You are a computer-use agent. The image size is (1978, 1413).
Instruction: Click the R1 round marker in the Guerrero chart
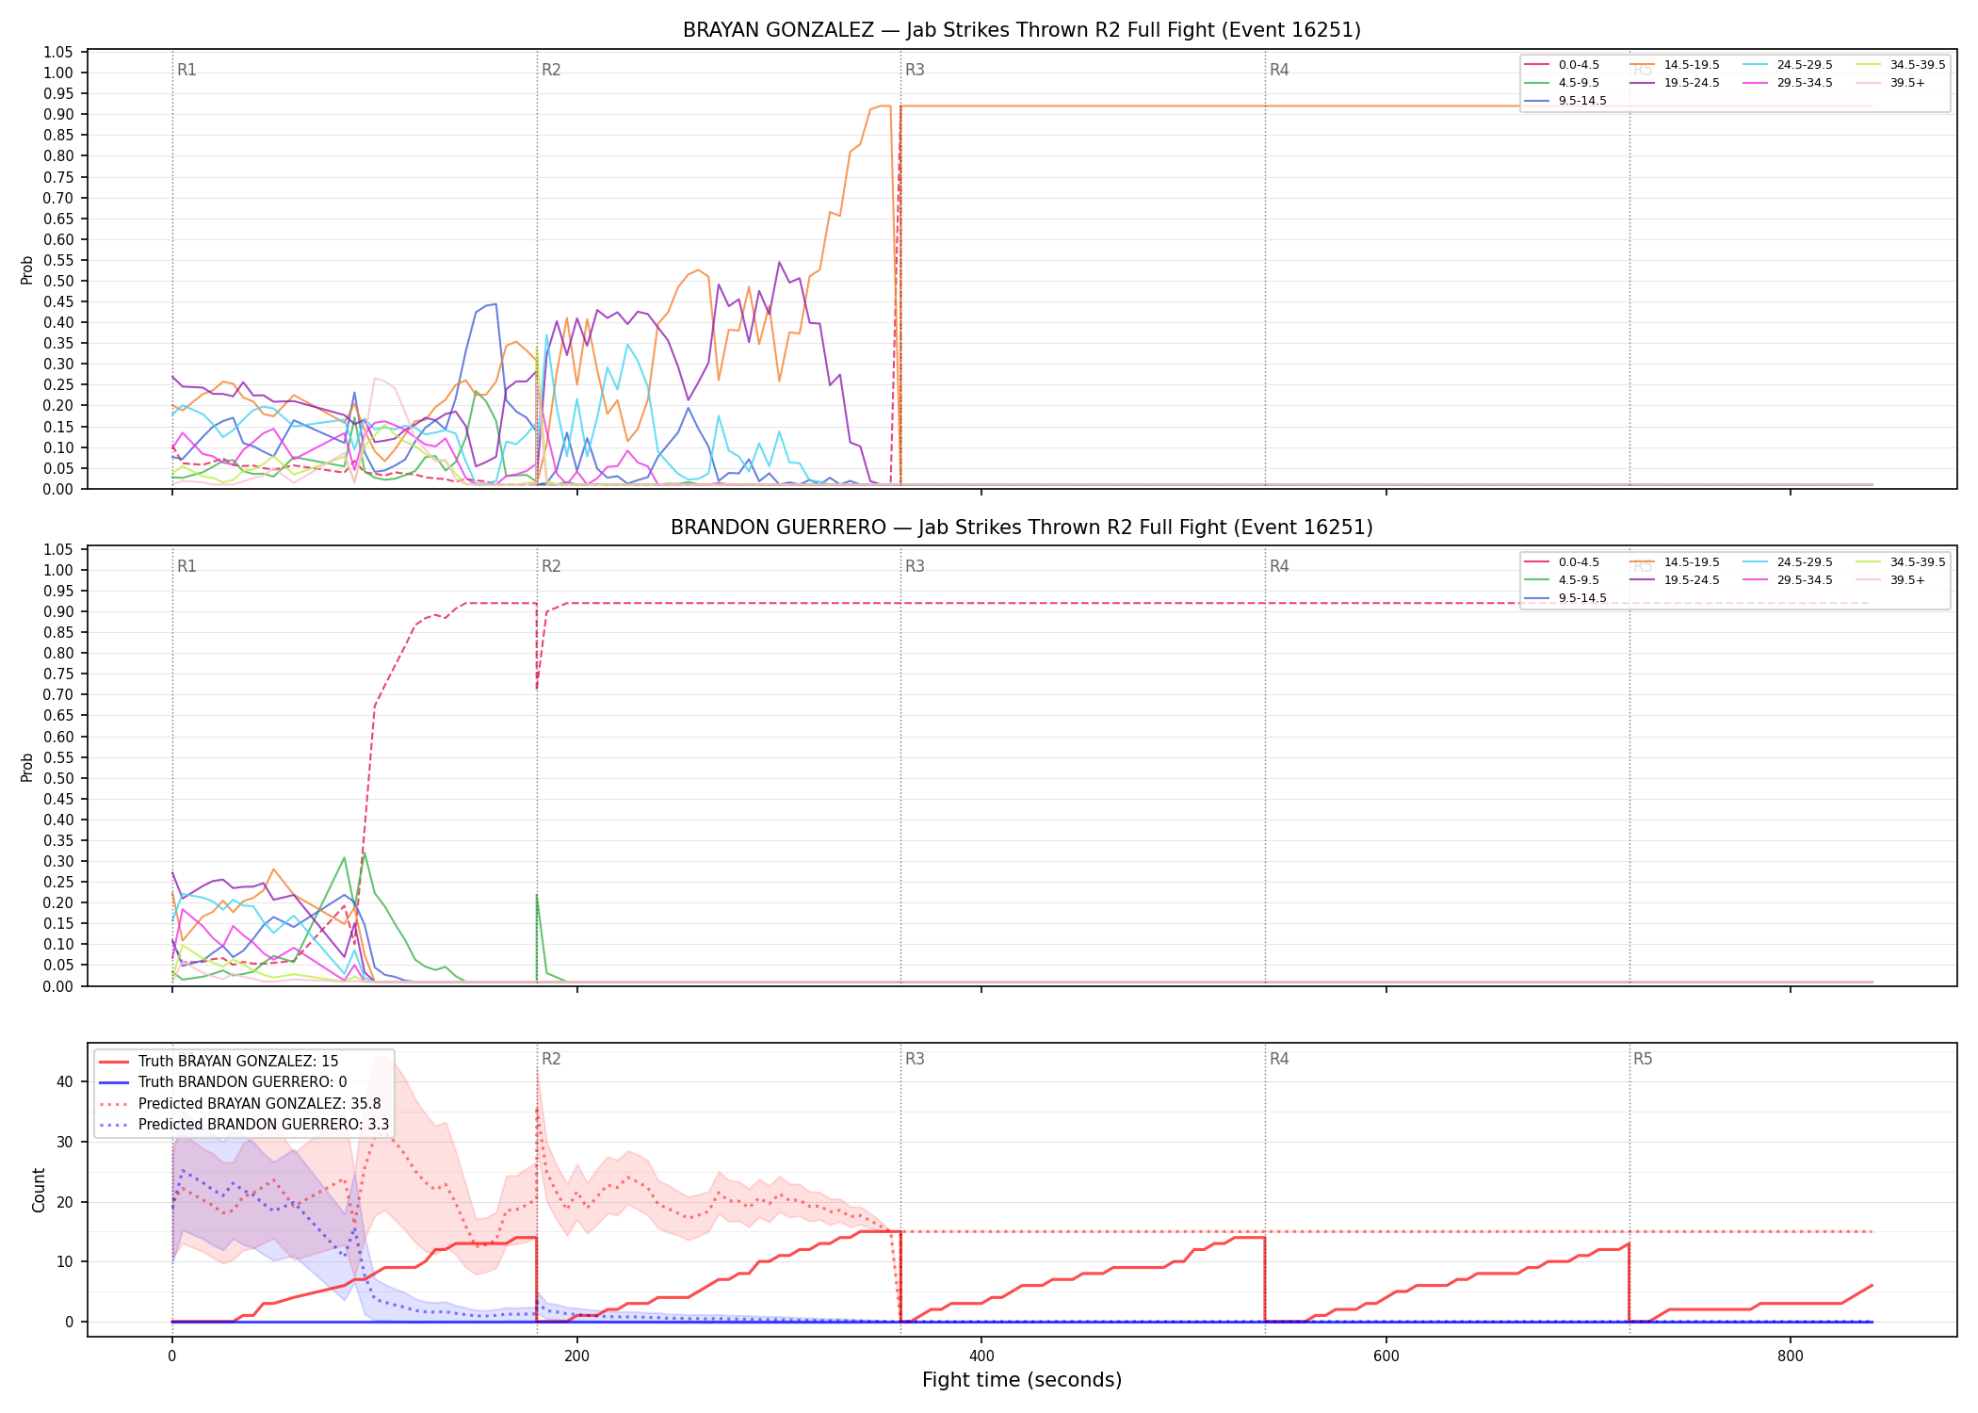pos(186,566)
